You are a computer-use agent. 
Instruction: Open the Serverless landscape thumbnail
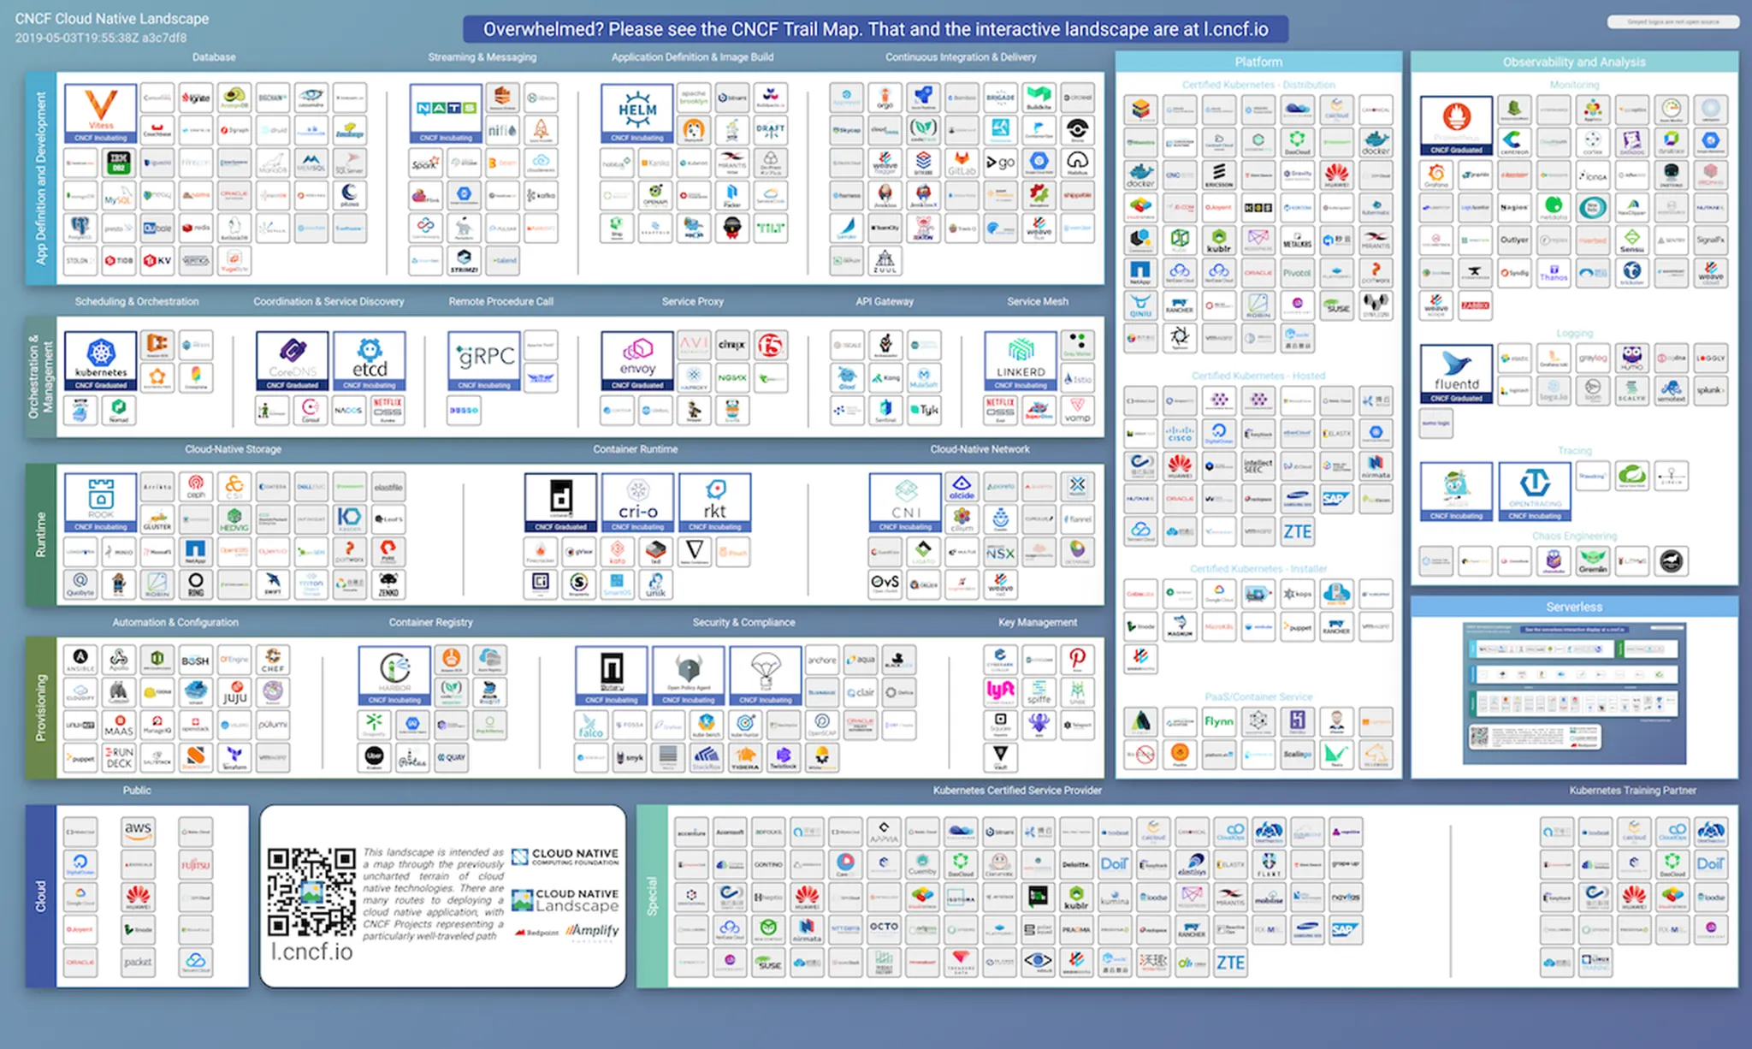pos(1573,692)
